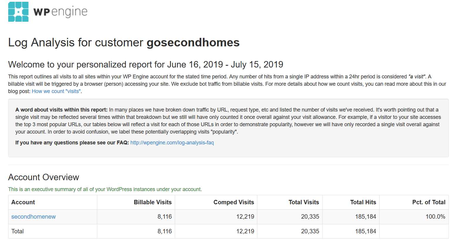
Task: Click the Total row label
Action: [x=18, y=231]
